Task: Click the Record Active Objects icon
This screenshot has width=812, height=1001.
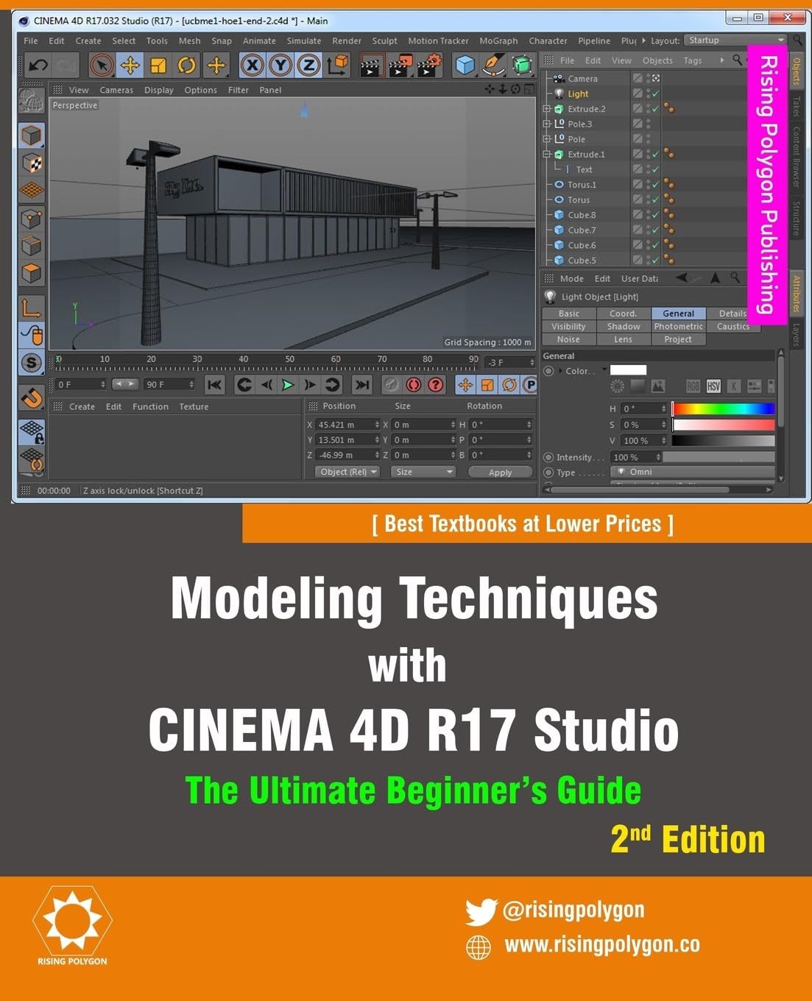Action: (392, 384)
